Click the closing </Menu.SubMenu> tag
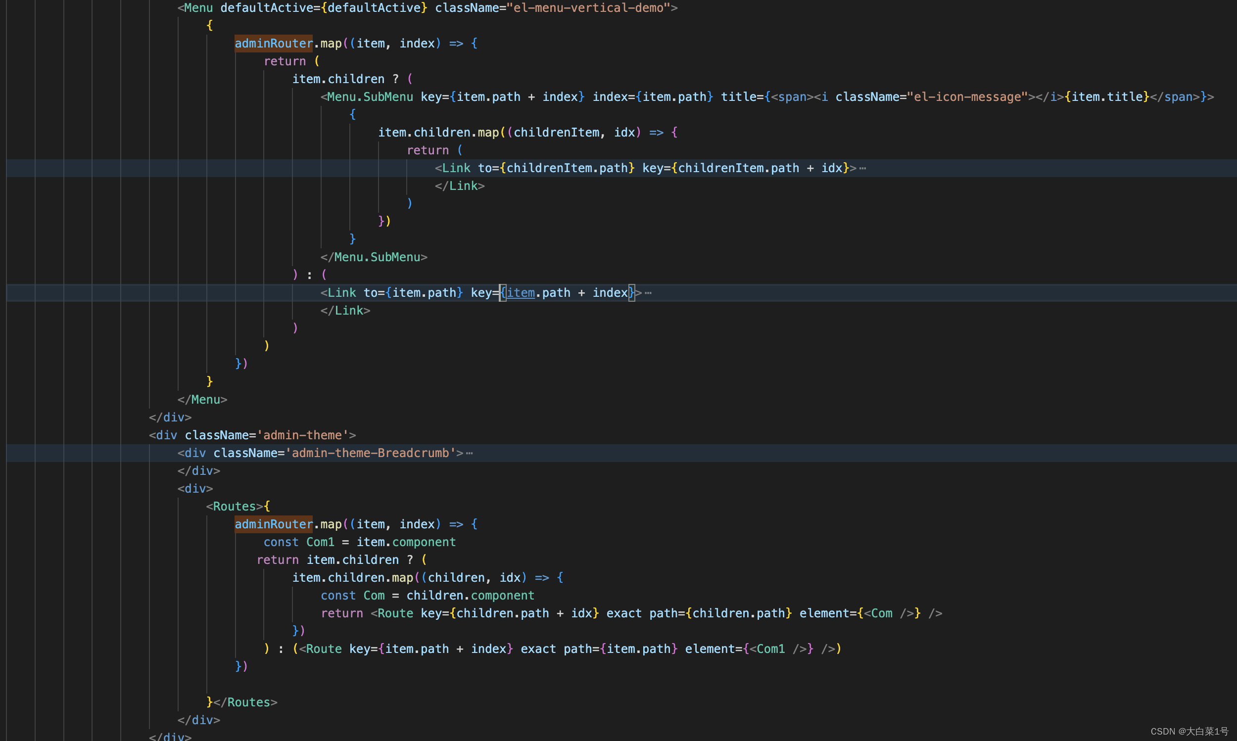The height and width of the screenshot is (741, 1237). coord(374,257)
